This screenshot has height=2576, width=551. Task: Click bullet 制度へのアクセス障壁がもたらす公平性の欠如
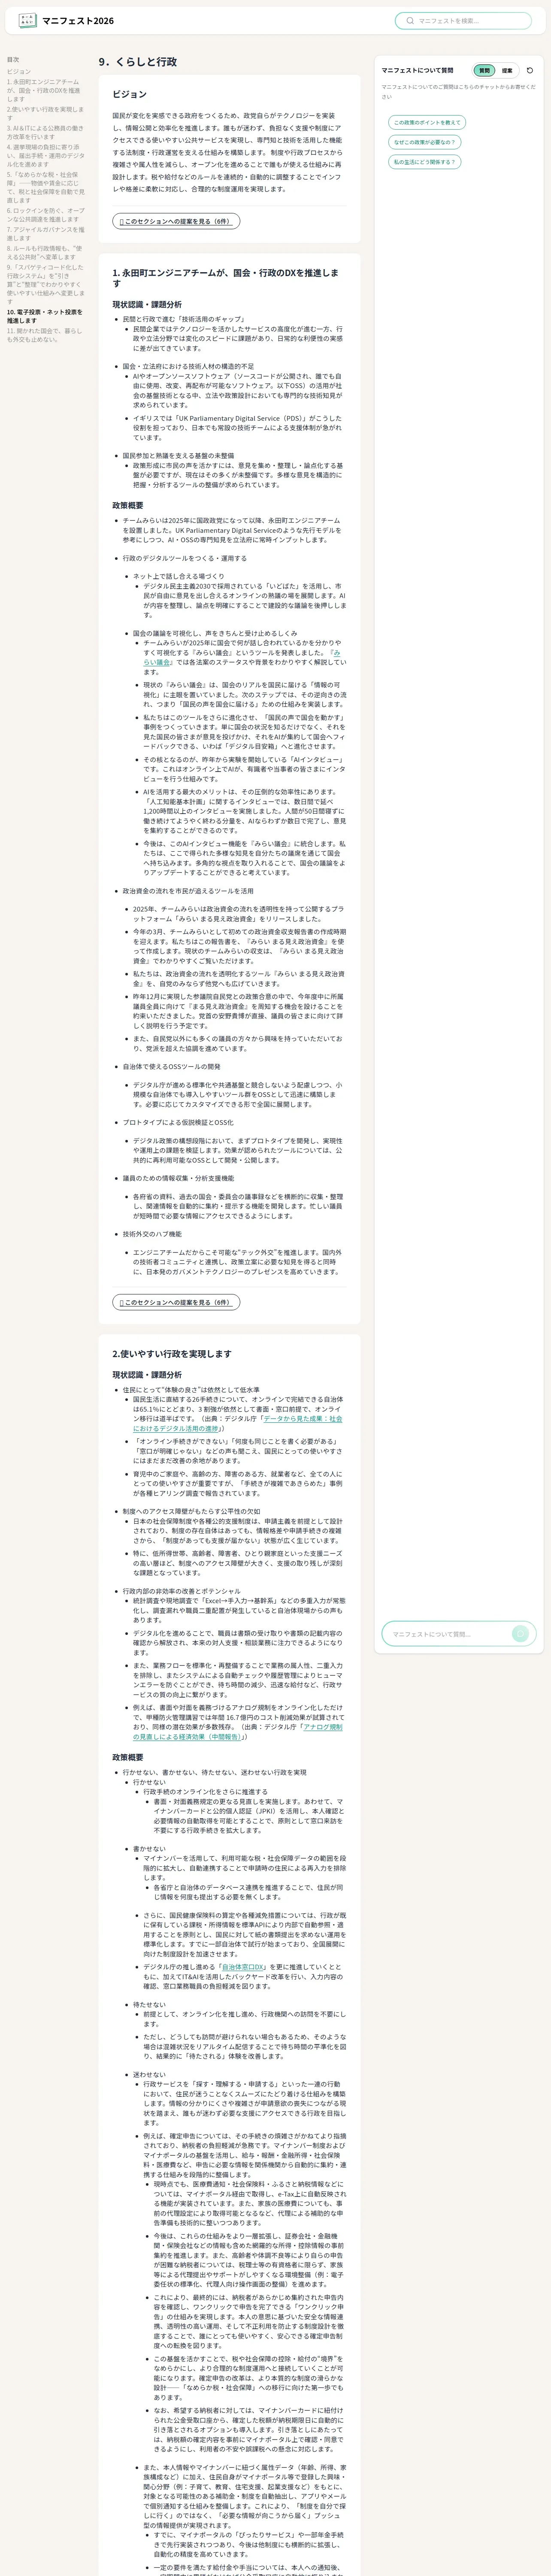pyautogui.click(x=191, y=1511)
